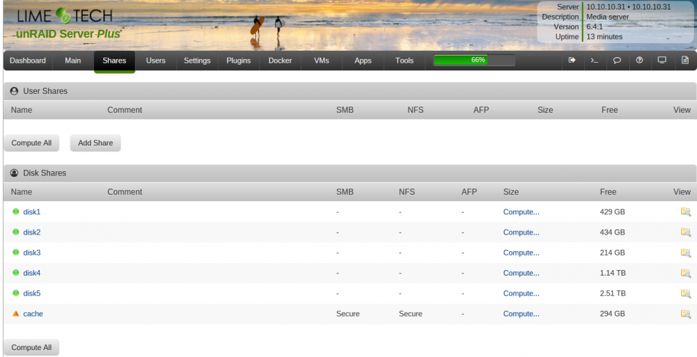
Task: Click the green status dot for disk2
Action: 16,232
